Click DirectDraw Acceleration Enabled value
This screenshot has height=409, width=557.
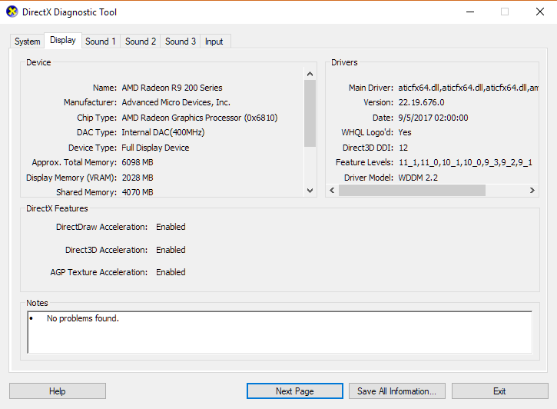[171, 227]
